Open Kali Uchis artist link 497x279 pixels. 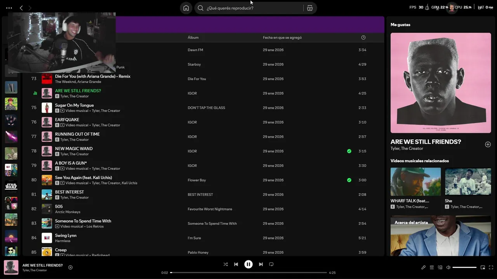pos(129,183)
